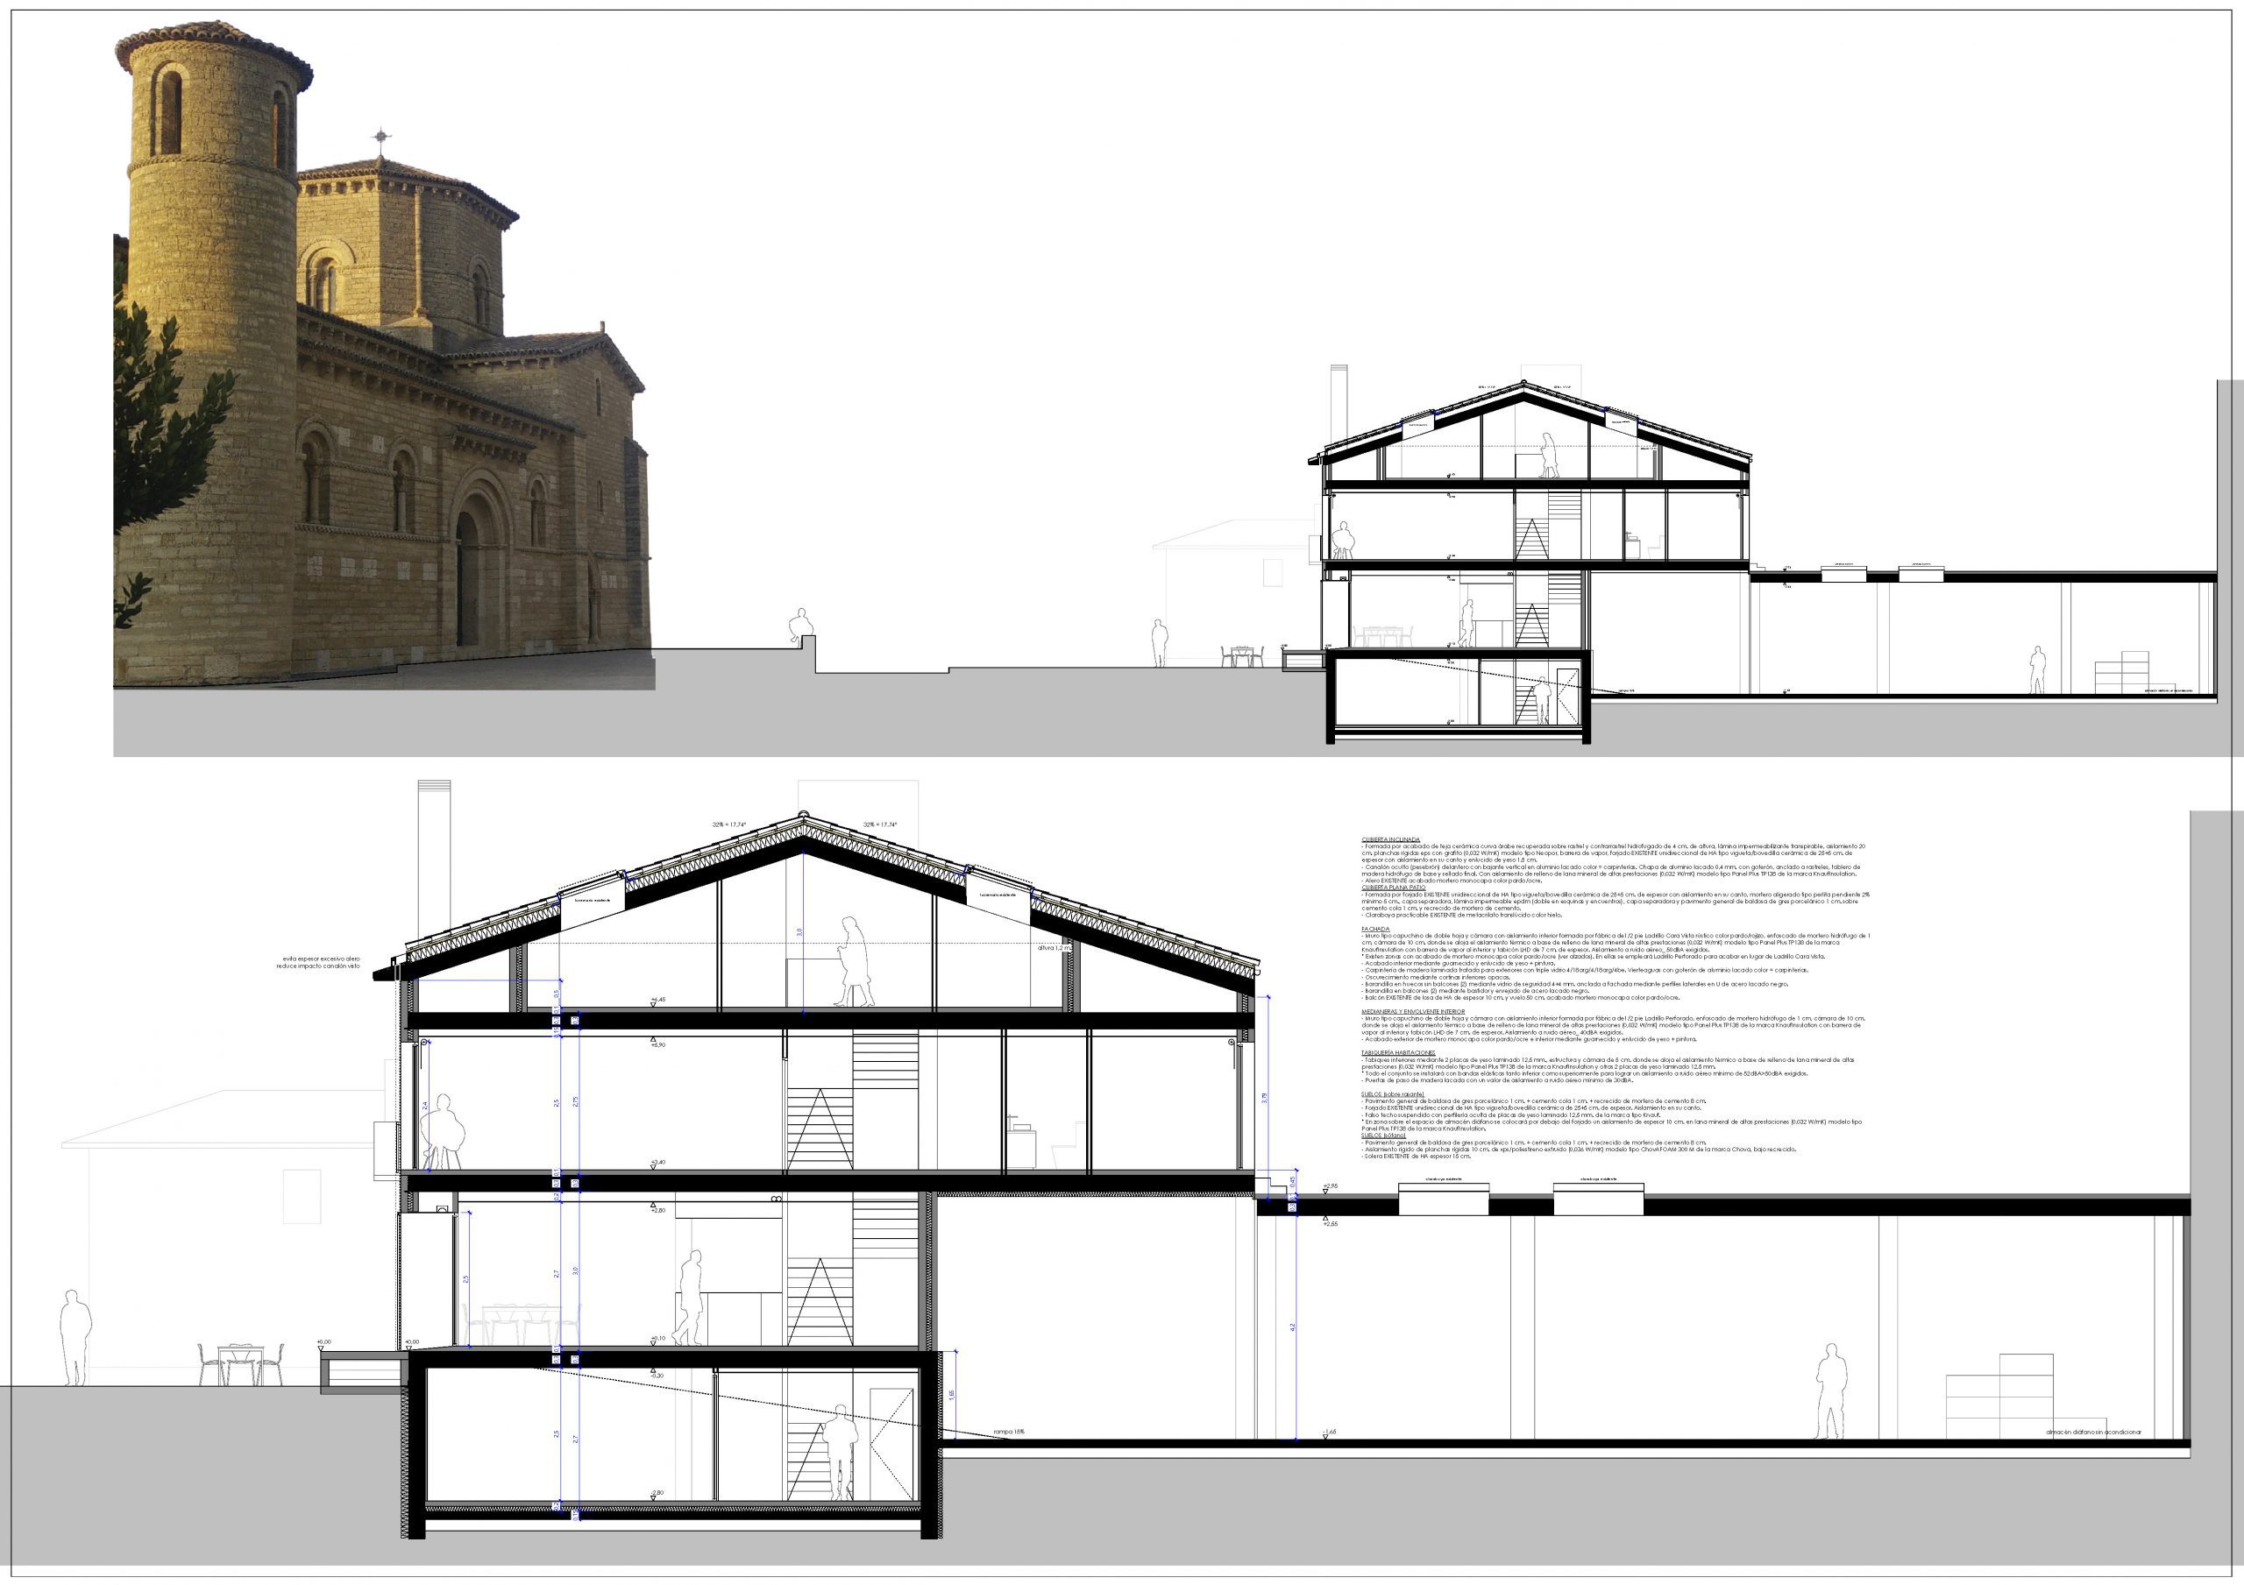Click the 'TABIQUERÍA HABITACIONES' heading
The width and height of the screenshot is (2244, 1585).
coord(1397,1052)
